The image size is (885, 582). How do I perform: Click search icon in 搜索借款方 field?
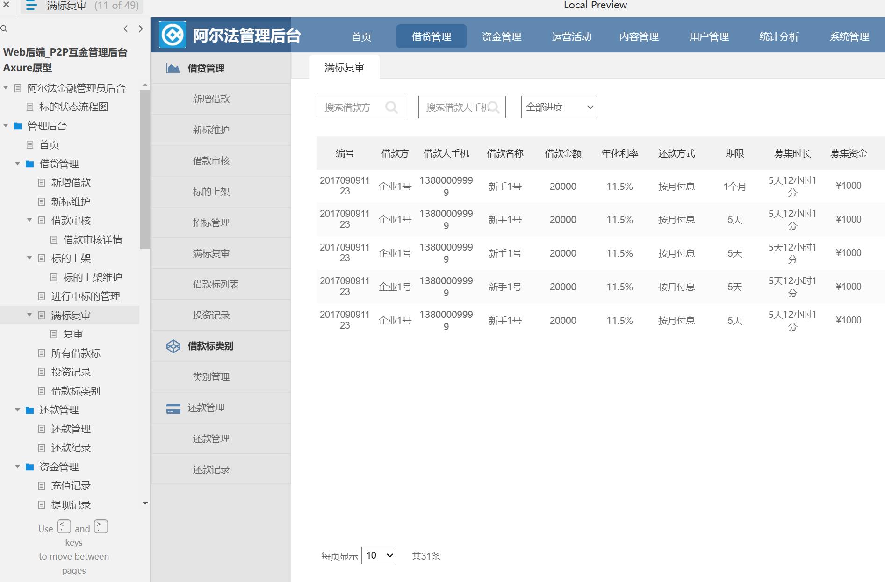coord(391,108)
